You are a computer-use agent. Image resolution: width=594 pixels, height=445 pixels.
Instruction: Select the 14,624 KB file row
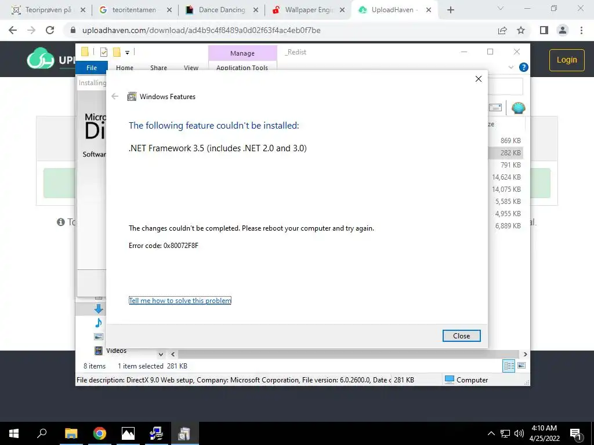[x=506, y=177]
